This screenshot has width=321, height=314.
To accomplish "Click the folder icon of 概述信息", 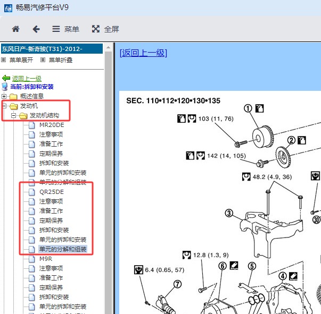I will coord(13,96).
